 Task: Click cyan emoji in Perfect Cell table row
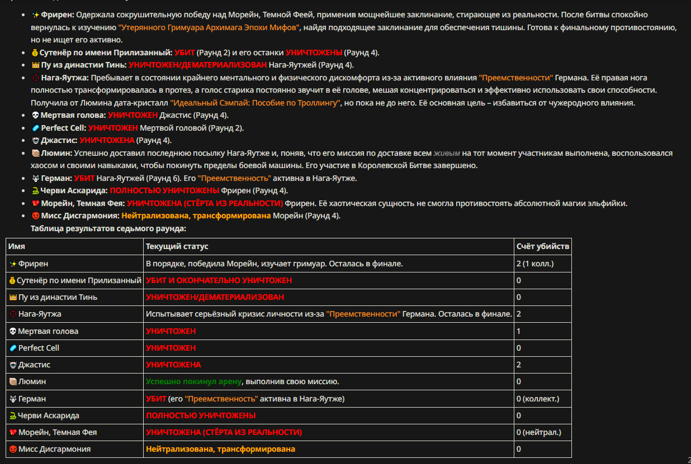coord(12,348)
